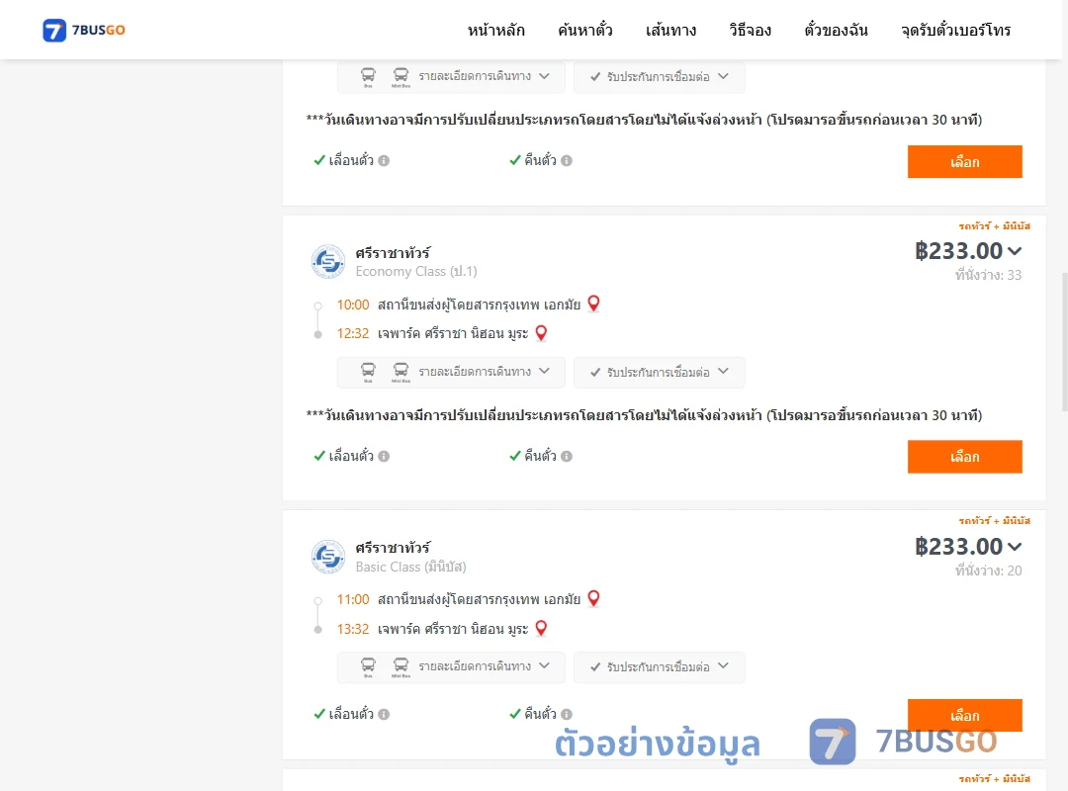Expand รับประกันการเชื่อมต่อ in topmost card
The width and height of the screenshot is (1068, 791).
tap(659, 77)
